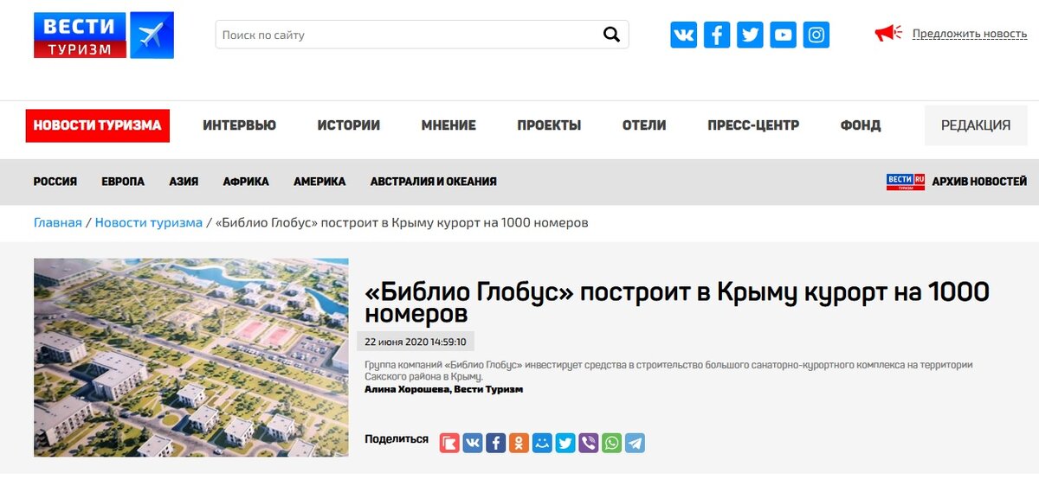Open the Интервью menu item
The width and height of the screenshot is (1039, 486).
point(239,125)
